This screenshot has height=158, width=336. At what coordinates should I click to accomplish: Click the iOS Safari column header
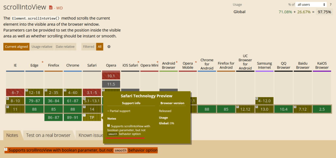pos(130,65)
